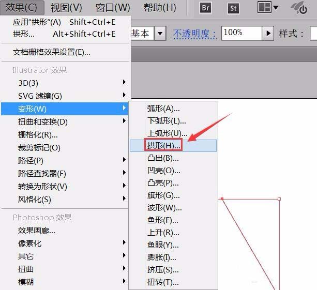Choose 凹壳(O)... warp
Viewport: 317px width, 290px height.
[x=173, y=171]
